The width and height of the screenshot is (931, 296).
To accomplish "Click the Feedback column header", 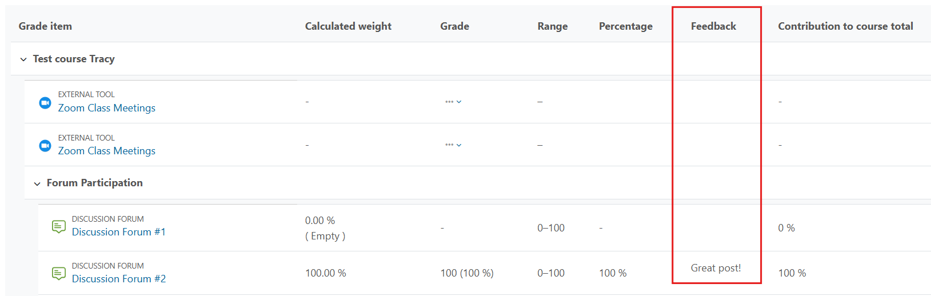I will tap(713, 26).
